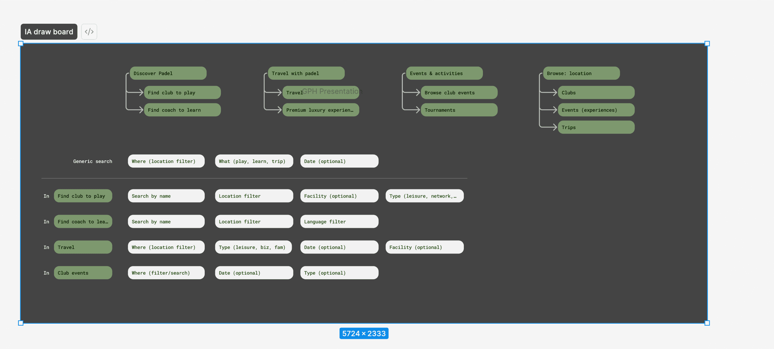The height and width of the screenshot is (349, 774).
Task: Click Location filter in Find coach row
Action: [x=254, y=222]
